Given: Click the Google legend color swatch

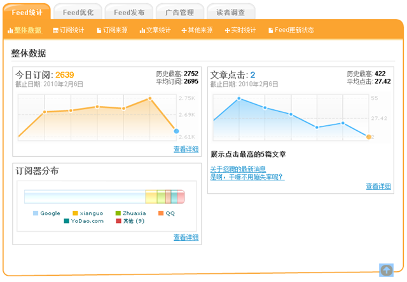Looking at the screenshot, I should (35, 213).
